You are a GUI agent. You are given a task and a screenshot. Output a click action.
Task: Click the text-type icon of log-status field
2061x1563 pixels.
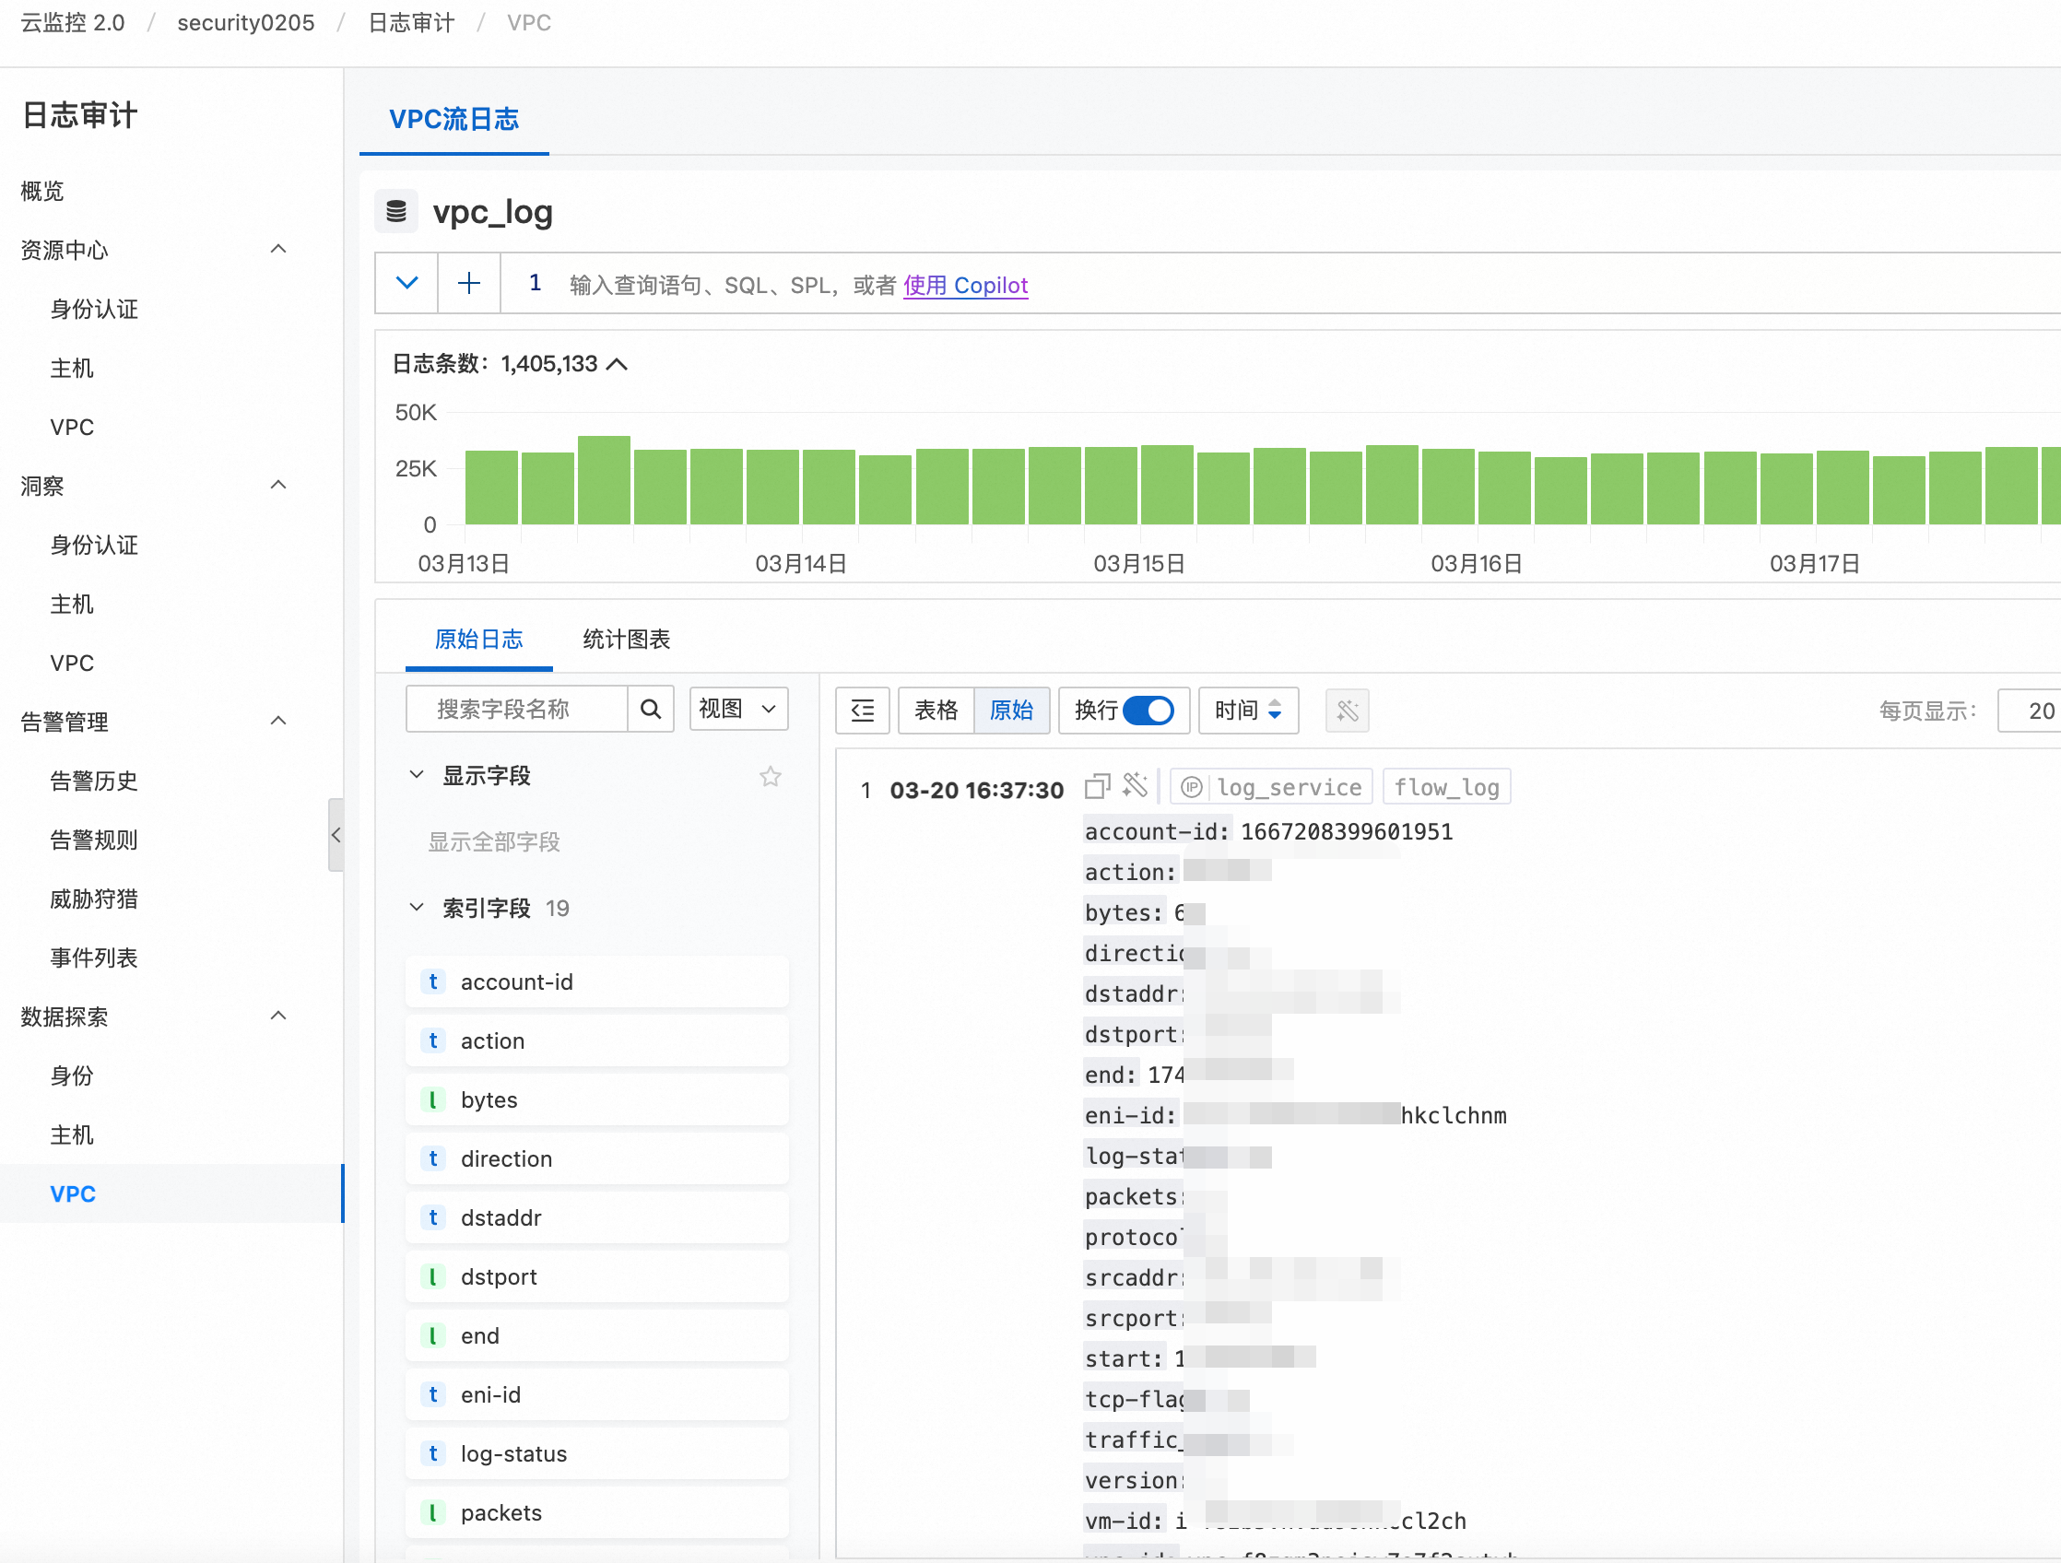pyautogui.click(x=433, y=1454)
